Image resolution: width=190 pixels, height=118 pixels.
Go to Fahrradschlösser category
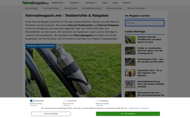point(51,8)
